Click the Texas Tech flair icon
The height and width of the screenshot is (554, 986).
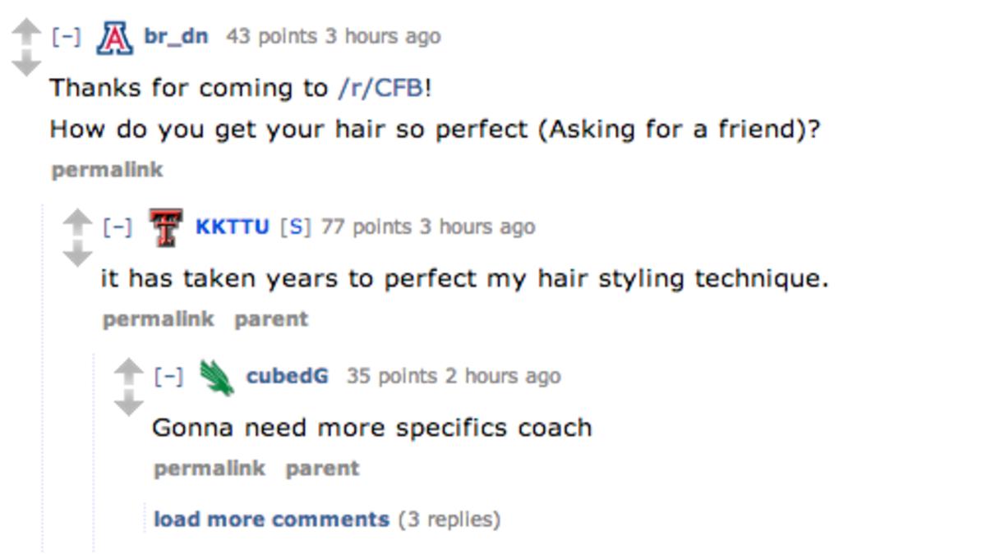point(166,227)
